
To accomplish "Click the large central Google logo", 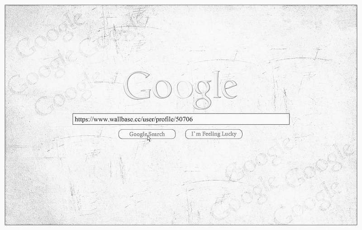I will click(x=181, y=90).
